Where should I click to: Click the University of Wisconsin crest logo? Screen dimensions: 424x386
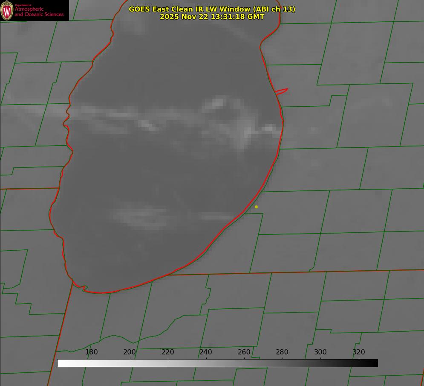coord(7,10)
